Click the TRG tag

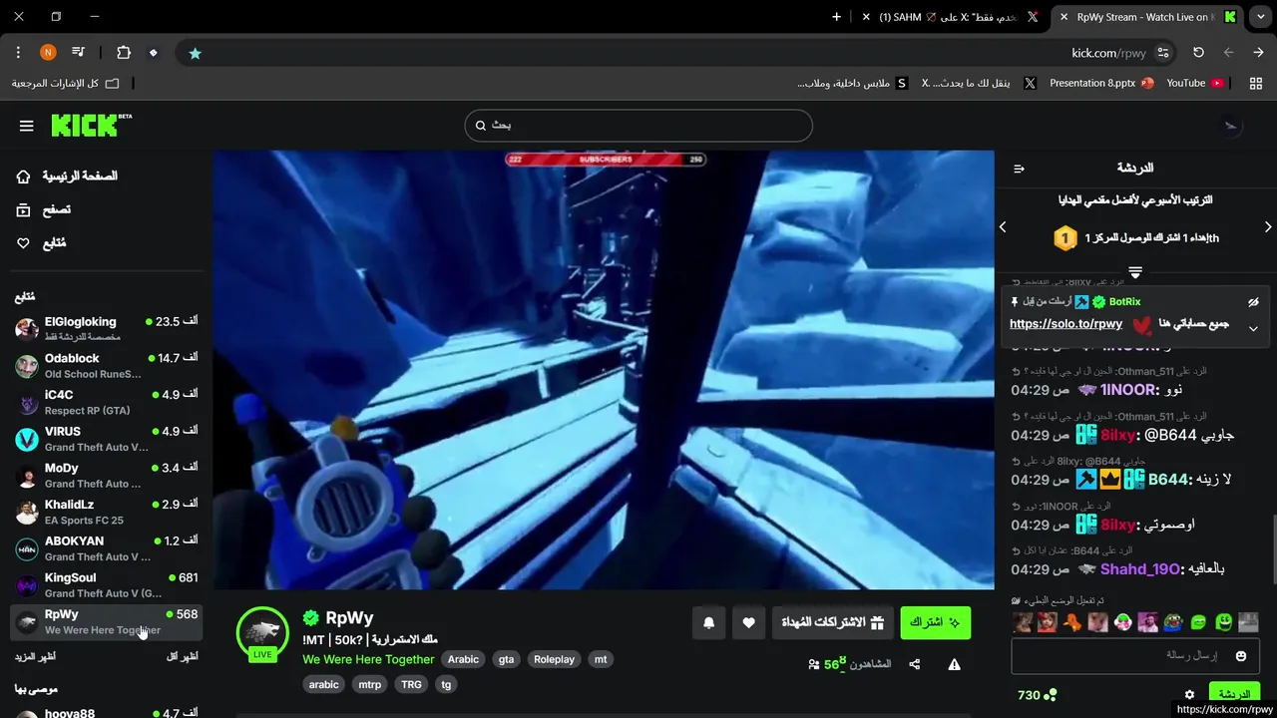point(411,684)
